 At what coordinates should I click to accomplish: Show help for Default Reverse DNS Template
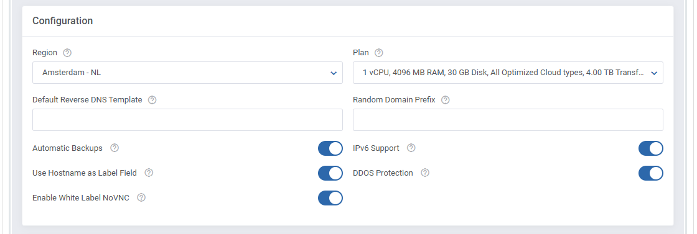coord(152,100)
